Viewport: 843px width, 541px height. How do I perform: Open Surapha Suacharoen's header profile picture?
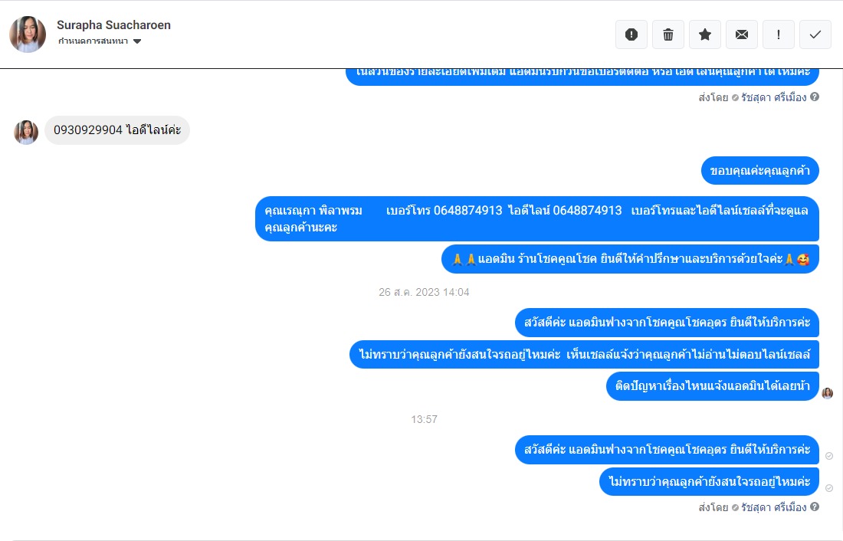[28, 34]
